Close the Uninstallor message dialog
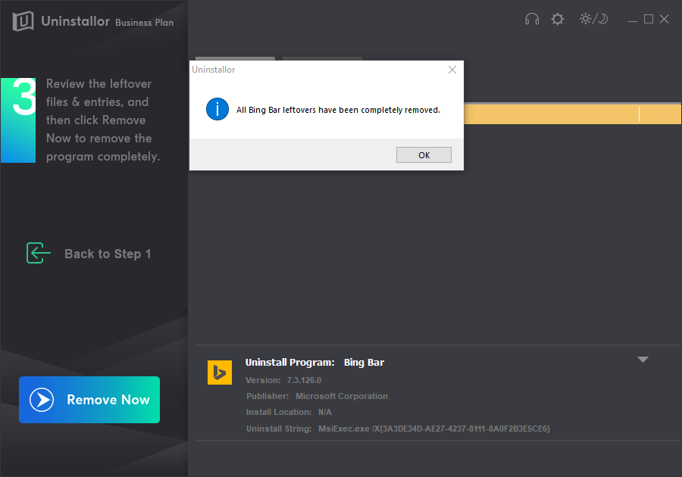This screenshot has width=682, height=477. pyautogui.click(x=452, y=70)
